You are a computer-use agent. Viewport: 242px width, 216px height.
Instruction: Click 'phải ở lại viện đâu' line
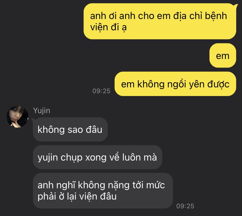[x=77, y=197]
